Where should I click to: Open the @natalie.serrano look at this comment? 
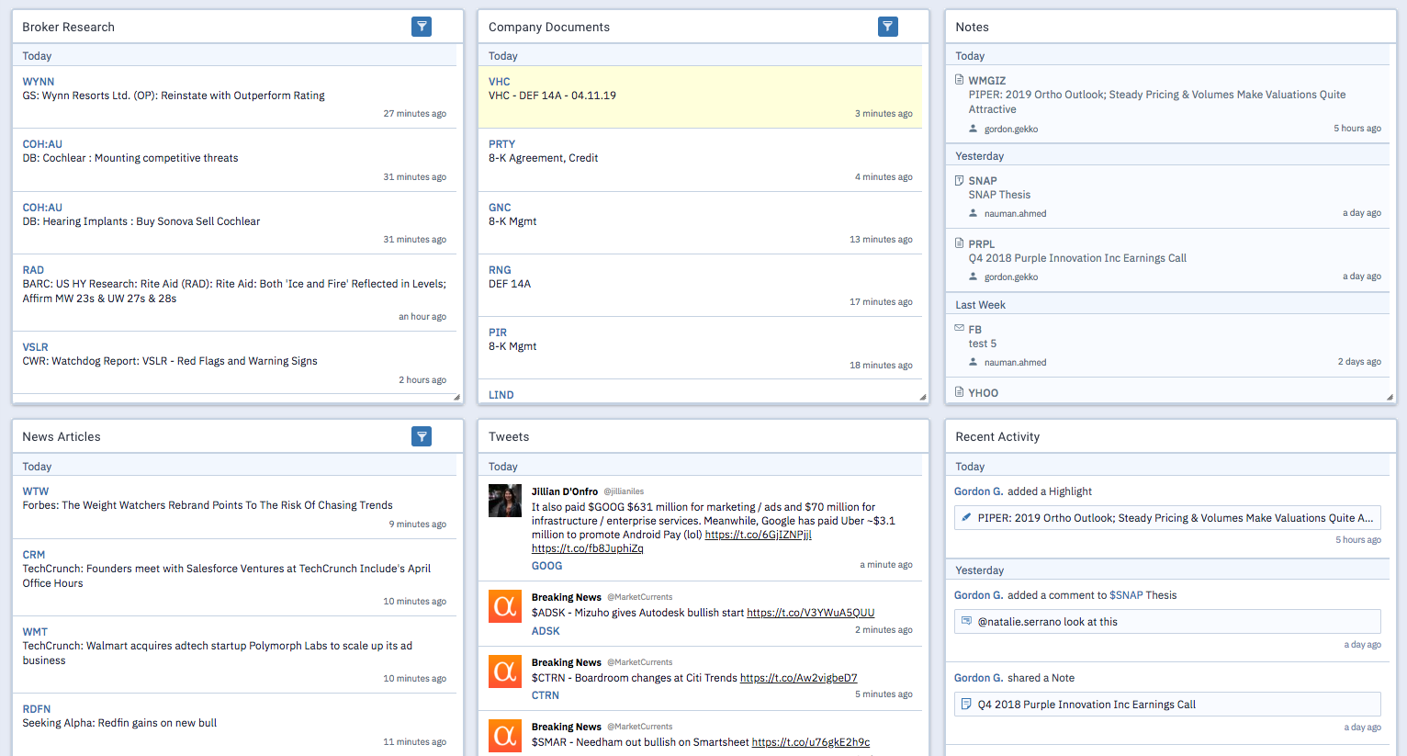[1167, 622]
